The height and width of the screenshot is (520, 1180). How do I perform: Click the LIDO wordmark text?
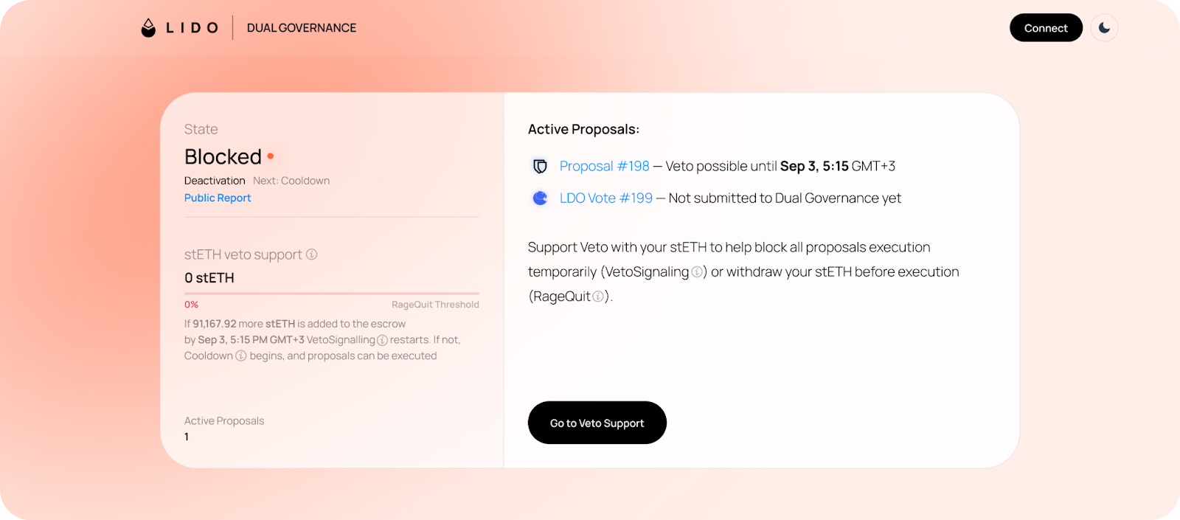[x=192, y=28]
